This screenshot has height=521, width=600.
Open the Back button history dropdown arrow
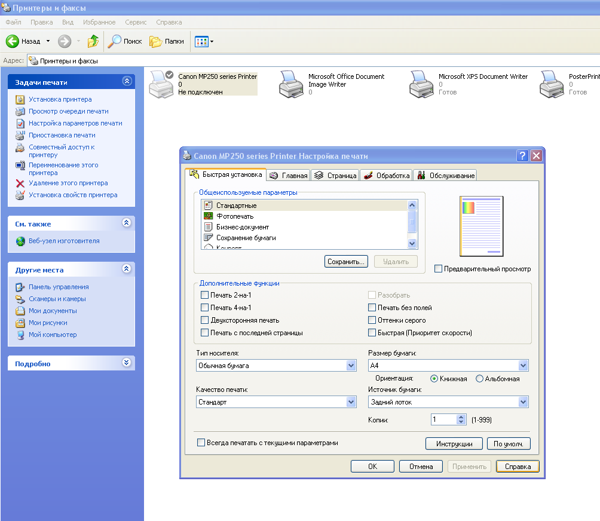click(x=48, y=41)
